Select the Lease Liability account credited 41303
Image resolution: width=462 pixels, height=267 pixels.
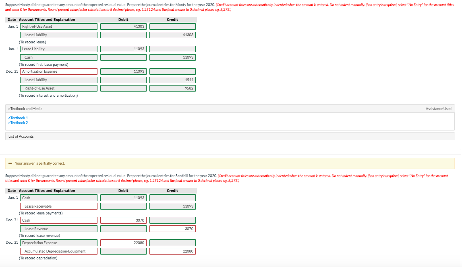click(x=59, y=35)
